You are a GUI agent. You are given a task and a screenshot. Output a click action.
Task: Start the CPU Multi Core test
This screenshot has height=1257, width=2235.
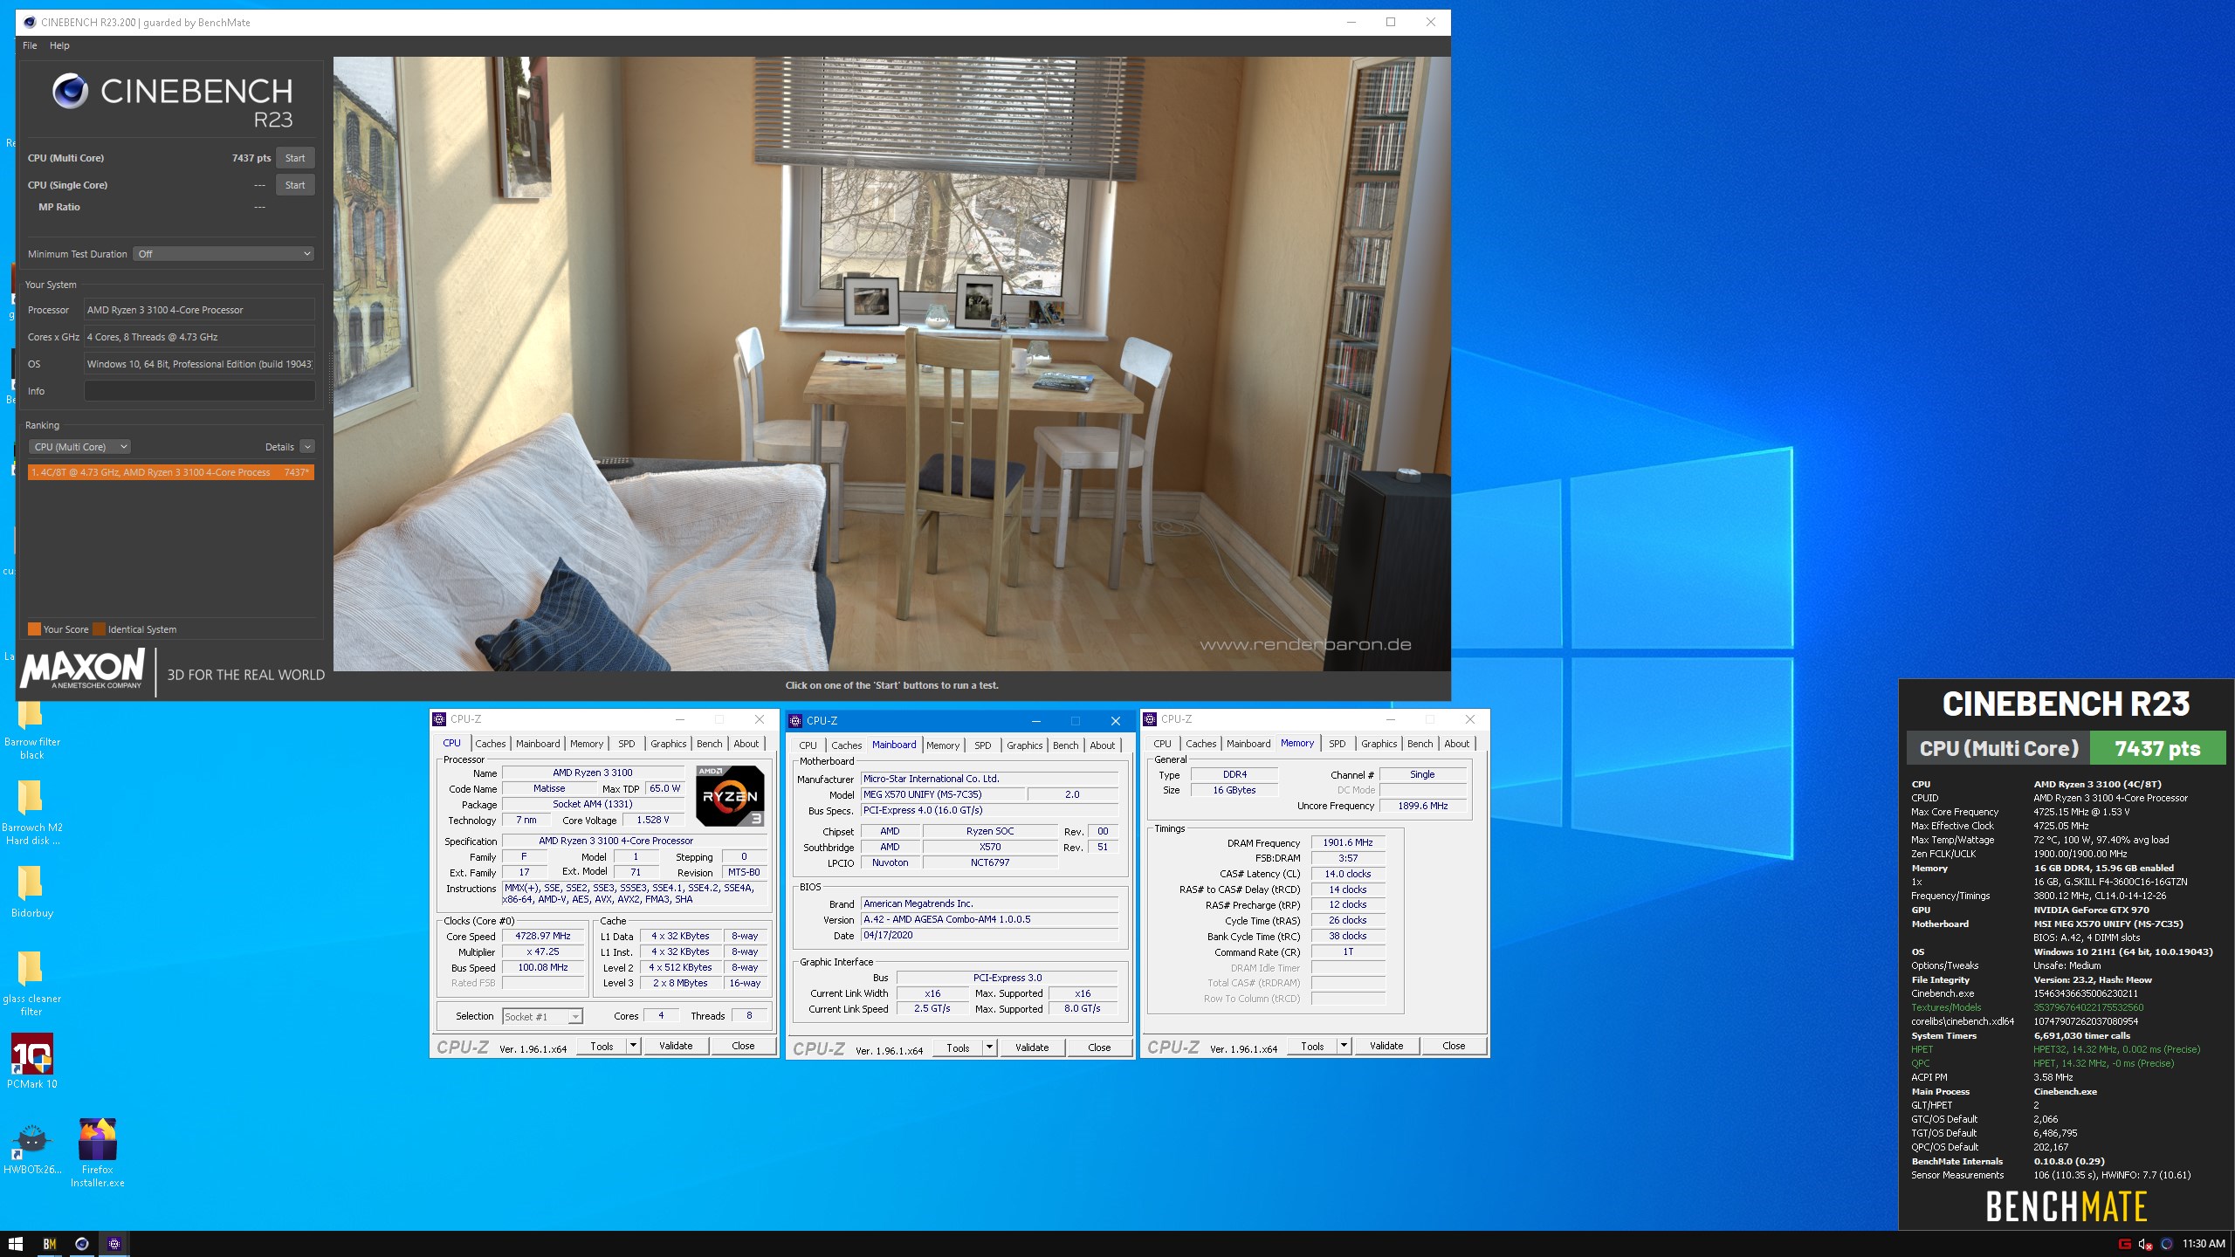[x=295, y=158]
